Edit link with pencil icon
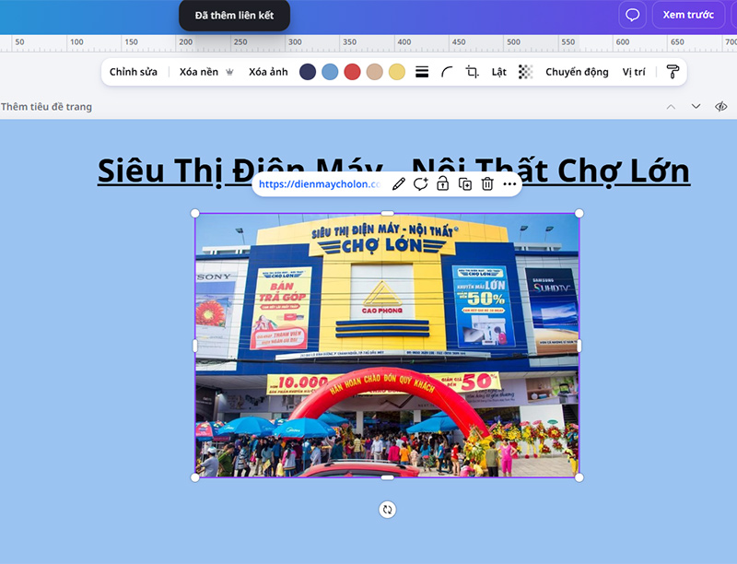 click(x=399, y=184)
